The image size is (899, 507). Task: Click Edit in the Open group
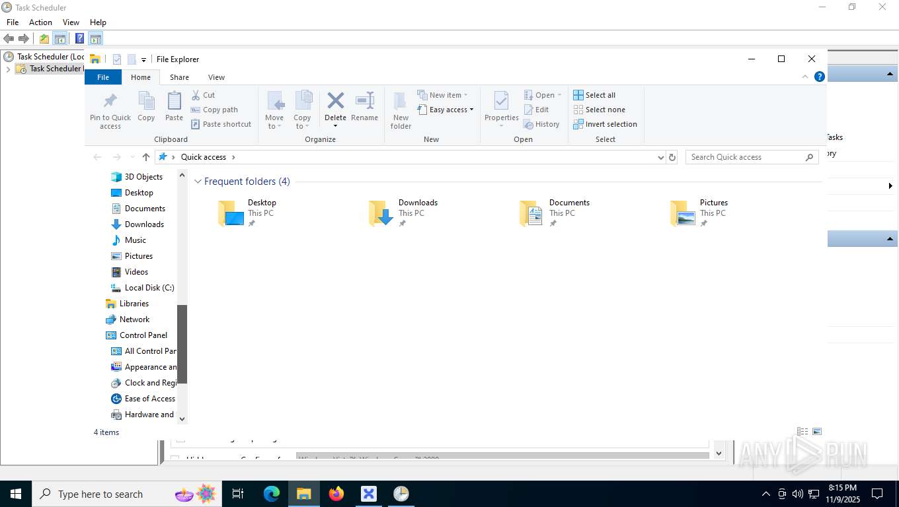point(536,110)
